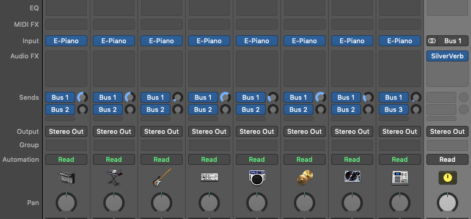
Task: Open Stereo Out output menu on bass guitar strip
Action: pos(162,131)
